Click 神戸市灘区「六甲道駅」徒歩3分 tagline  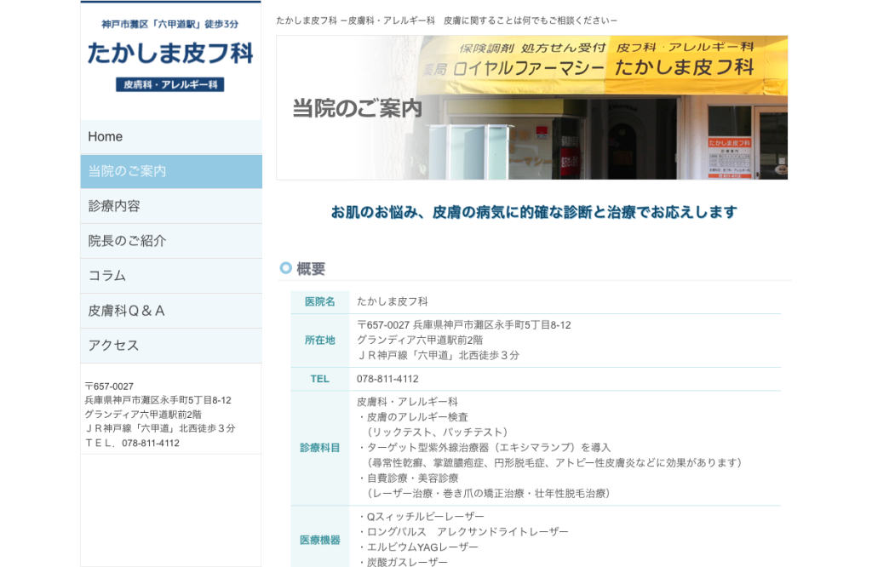pos(170,24)
